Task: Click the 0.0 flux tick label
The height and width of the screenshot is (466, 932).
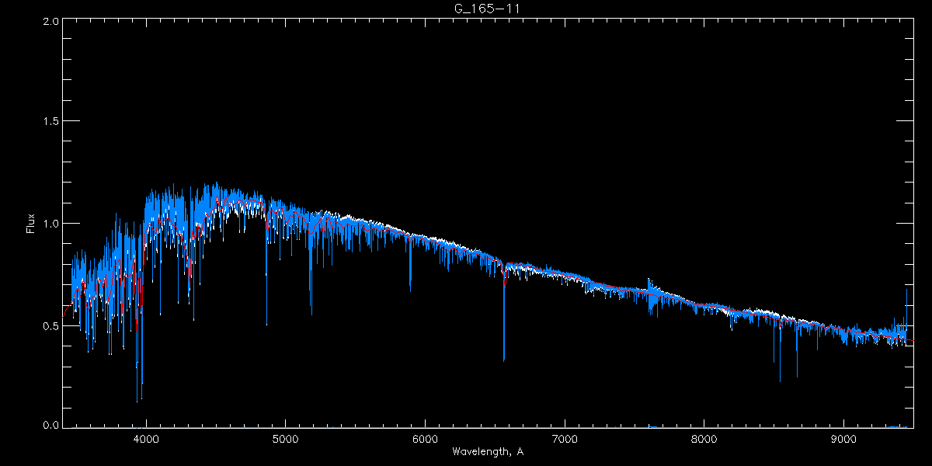Action: tap(50, 426)
